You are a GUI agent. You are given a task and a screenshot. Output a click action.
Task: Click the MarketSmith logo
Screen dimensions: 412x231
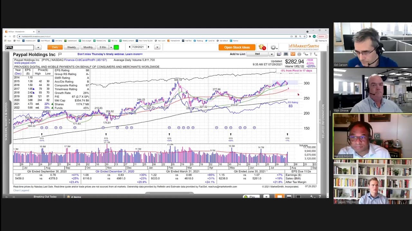(304, 47)
